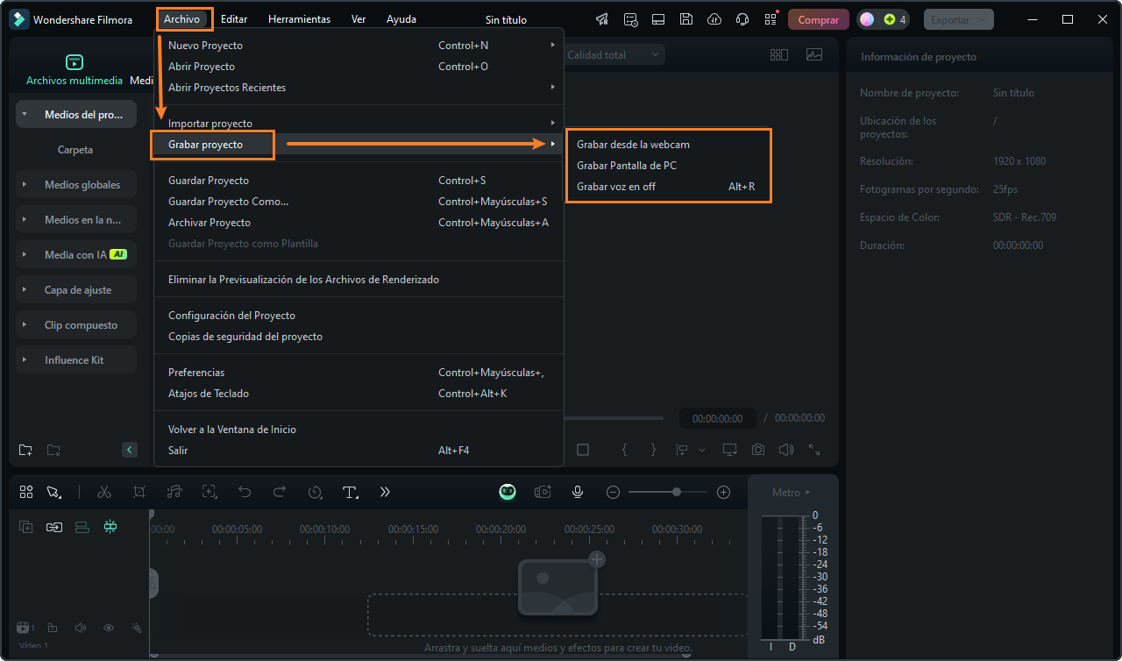Click the Exportar button
This screenshot has width=1122, height=661.
[x=959, y=19]
